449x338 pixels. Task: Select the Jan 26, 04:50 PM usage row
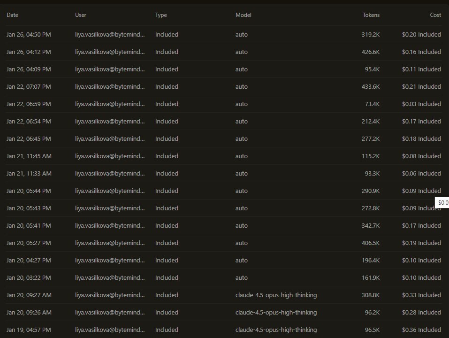pyautogui.click(x=224, y=34)
